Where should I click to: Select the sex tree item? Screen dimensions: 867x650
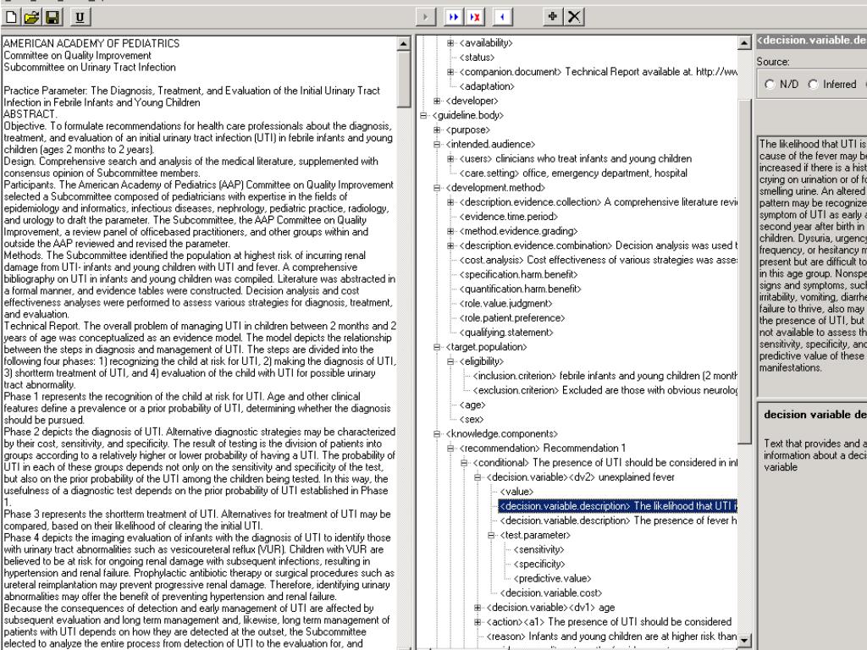coord(471,419)
